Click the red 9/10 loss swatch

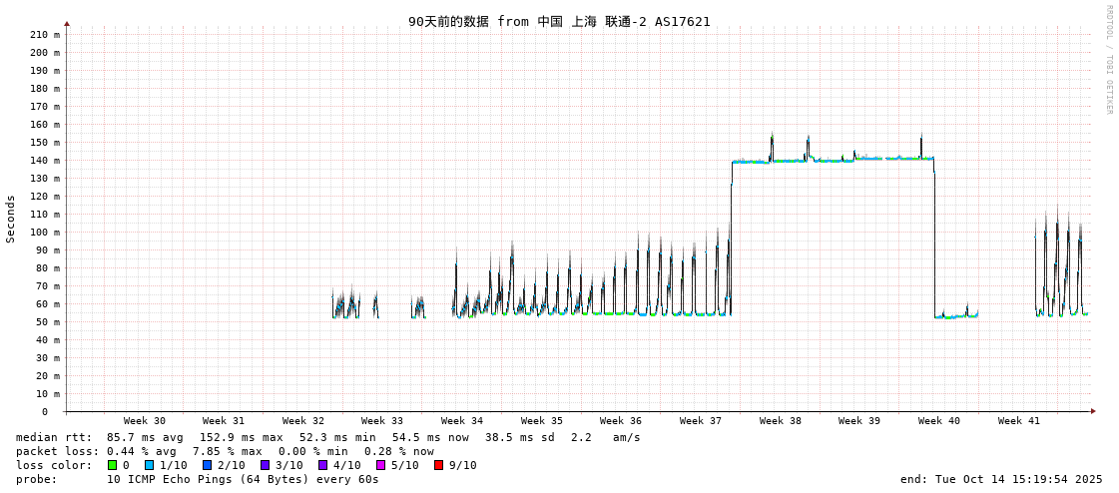[x=438, y=465]
